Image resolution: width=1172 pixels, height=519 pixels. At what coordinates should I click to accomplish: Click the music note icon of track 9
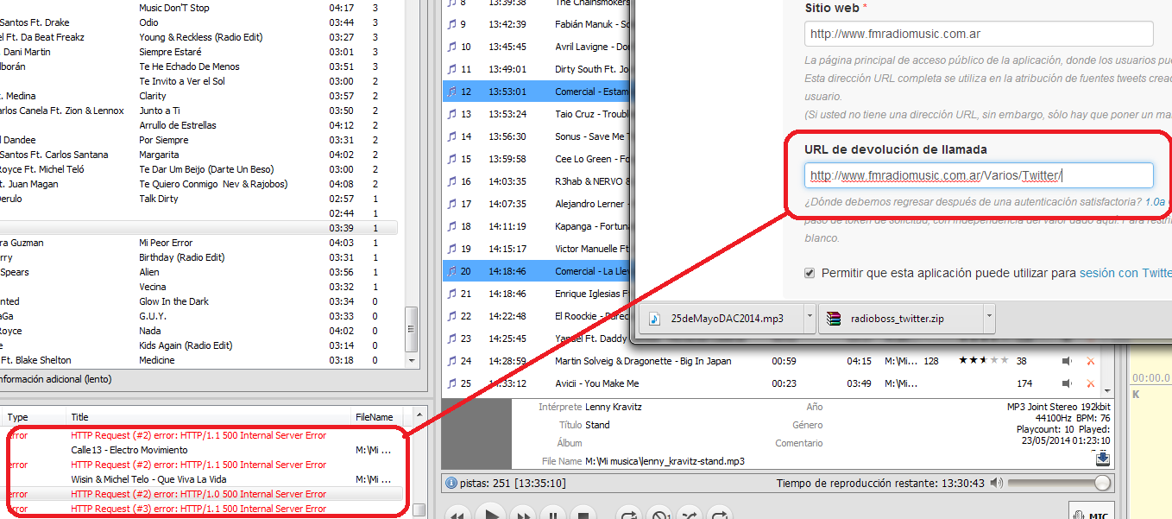coord(451,24)
